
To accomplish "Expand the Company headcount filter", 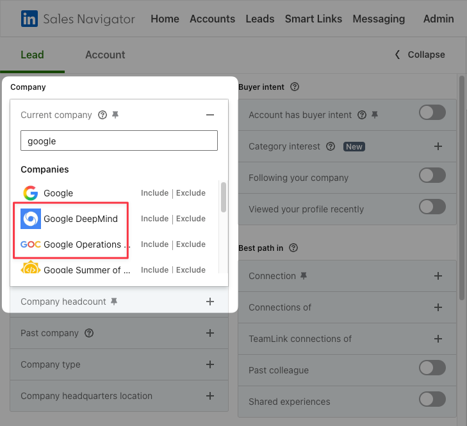I will click(210, 302).
